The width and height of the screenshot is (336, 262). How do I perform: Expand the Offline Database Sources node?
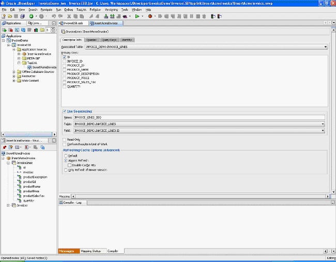click(x=14, y=72)
